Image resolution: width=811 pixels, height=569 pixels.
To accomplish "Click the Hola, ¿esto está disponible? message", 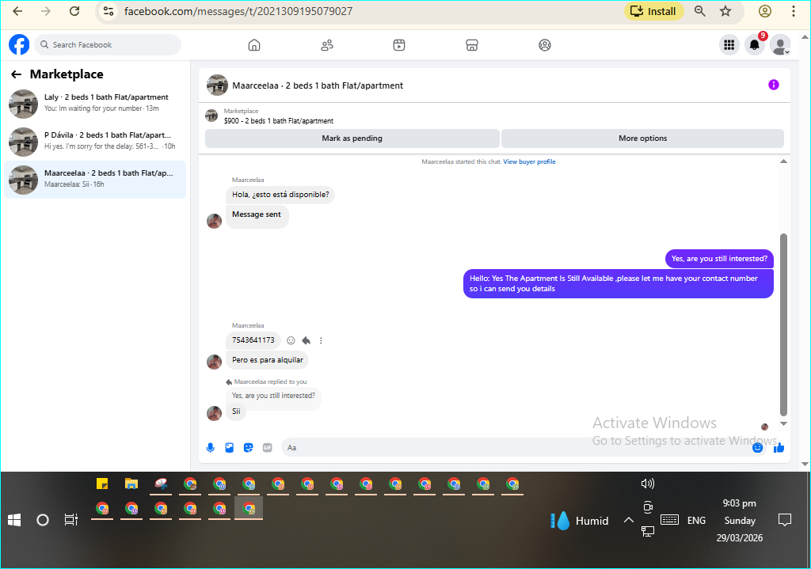I will pos(280,195).
